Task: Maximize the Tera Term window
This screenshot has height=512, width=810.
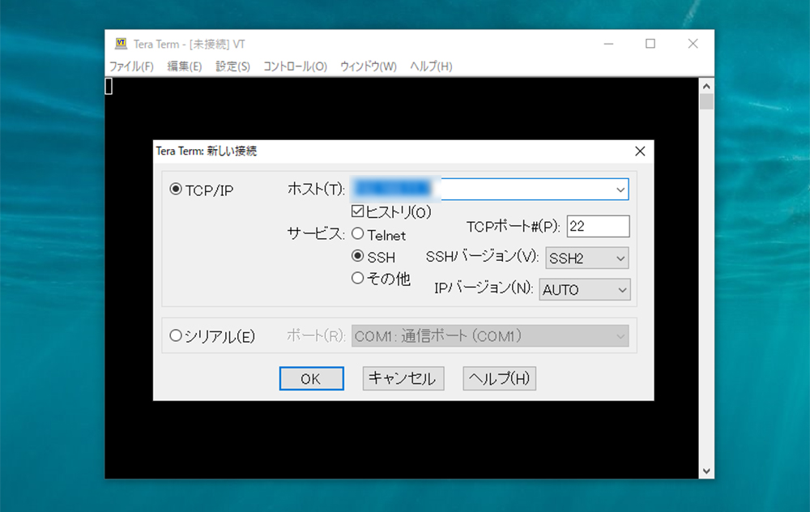Action: click(650, 44)
